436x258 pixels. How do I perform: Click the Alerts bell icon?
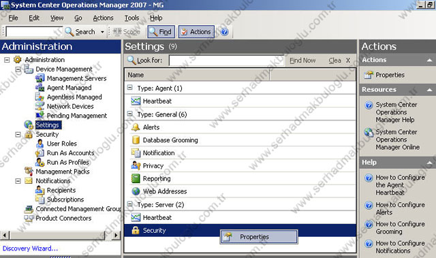pyautogui.click(x=136, y=127)
